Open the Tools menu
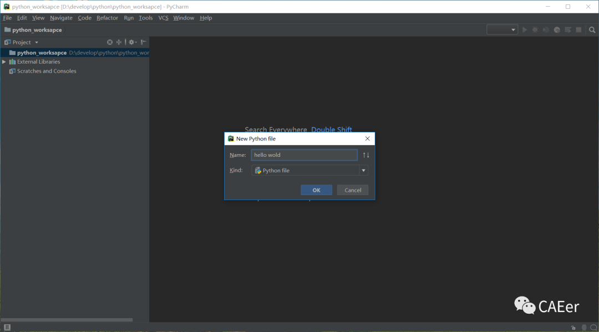The width and height of the screenshot is (599, 332). coord(145,18)
